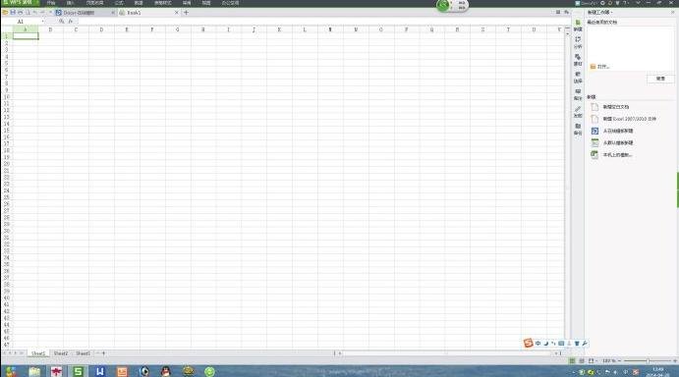Launch QQ penguin from the taskbar
Screen dimensions: 679x377
[166, 371]
